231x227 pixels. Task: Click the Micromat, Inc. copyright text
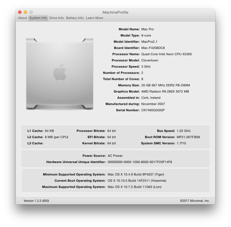(195, 201)
